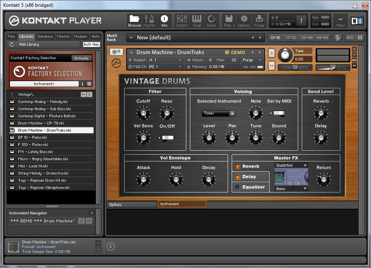The height and width of the screenshot is (268, 371).
Task: Open the Factory Selection library gear settings
Action: [89, 84]
